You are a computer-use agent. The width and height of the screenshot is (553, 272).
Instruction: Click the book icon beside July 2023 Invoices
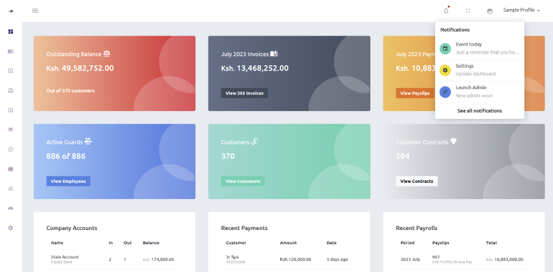274,54
